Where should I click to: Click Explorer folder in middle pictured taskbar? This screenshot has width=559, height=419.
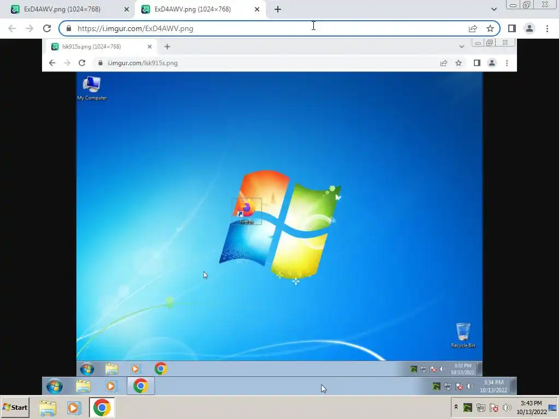click(83, 386)
